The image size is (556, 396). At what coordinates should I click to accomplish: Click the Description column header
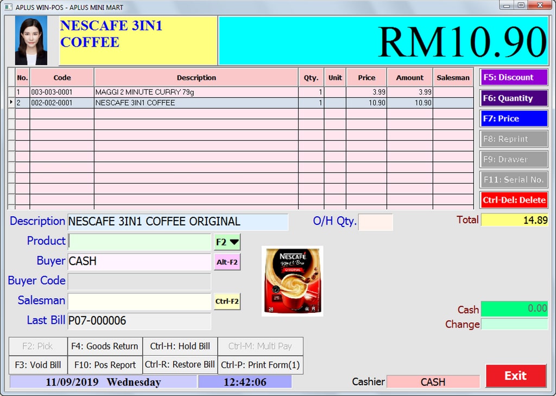[196, 77]
